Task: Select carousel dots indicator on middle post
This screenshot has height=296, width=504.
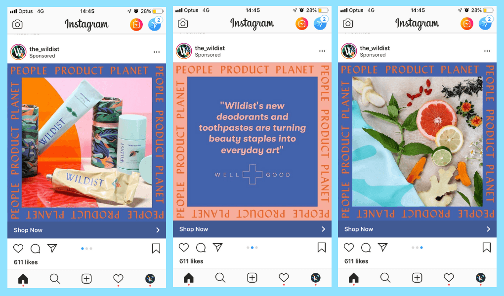Action: [x=252, y=248]
